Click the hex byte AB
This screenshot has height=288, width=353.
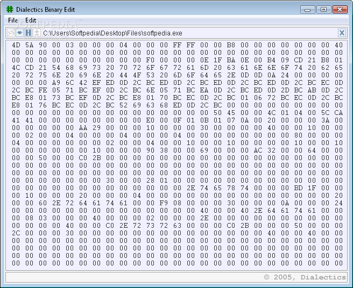[312, 90]
